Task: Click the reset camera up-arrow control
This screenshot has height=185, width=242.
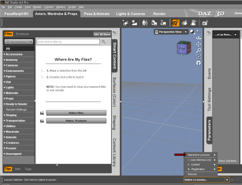Action: click(x=198, y=63)
